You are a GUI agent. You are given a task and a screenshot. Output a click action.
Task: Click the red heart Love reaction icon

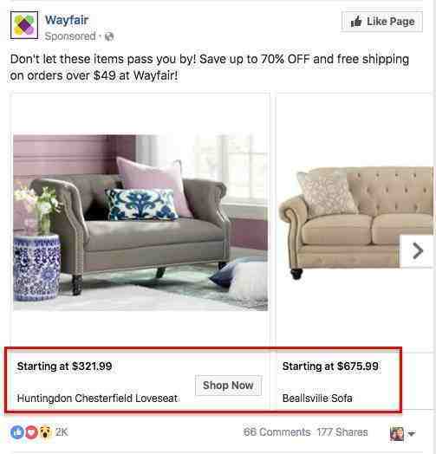click(31, 432)
